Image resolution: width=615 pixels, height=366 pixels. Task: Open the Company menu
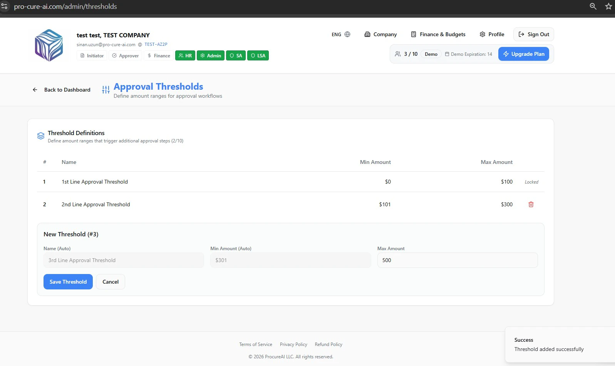pyautogui.click(x=380, y=34)
